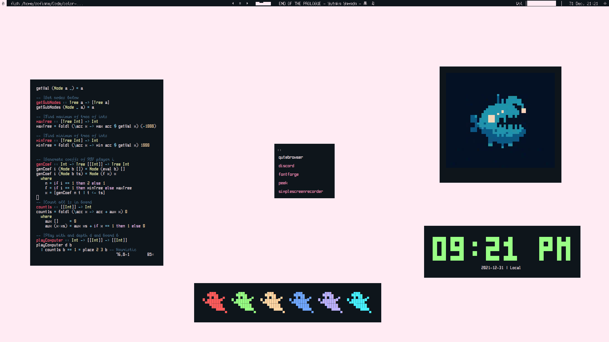Click the fish terminal window title
The image size is (609, 342).
point(46,3)
